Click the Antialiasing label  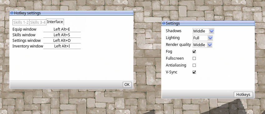pos(176,65)
